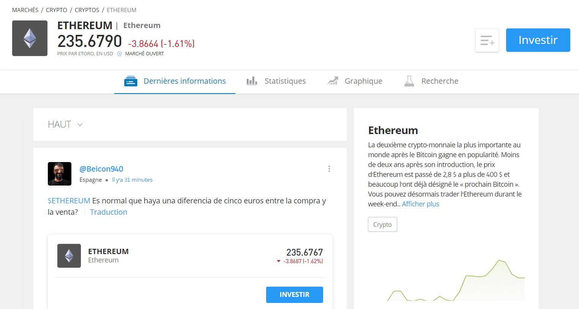
Task: Click the Espagne country label under Beicon940
Action: point(91,180)
